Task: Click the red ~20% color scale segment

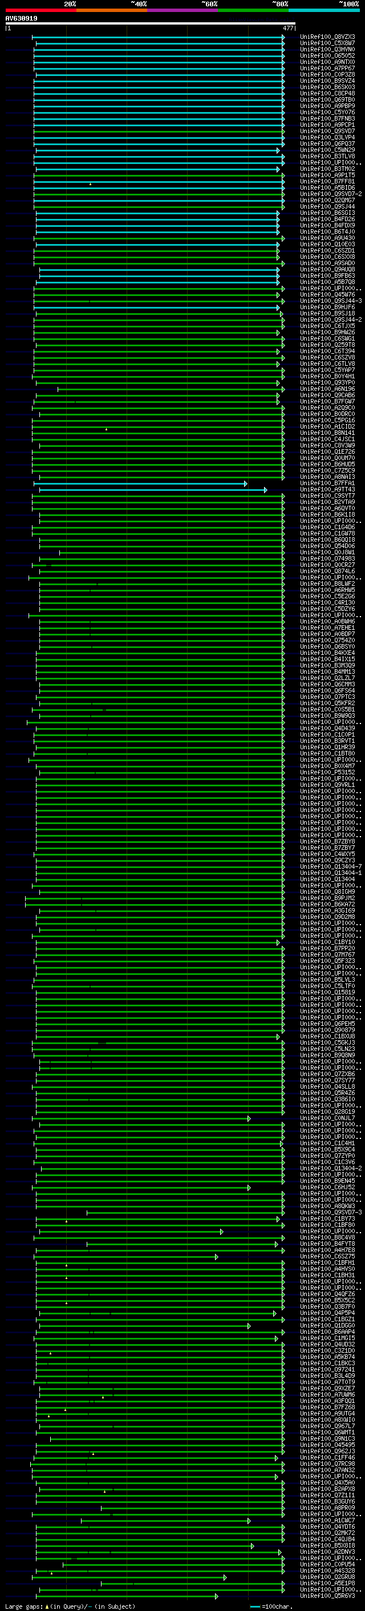Action: click(x=40, y=10)
